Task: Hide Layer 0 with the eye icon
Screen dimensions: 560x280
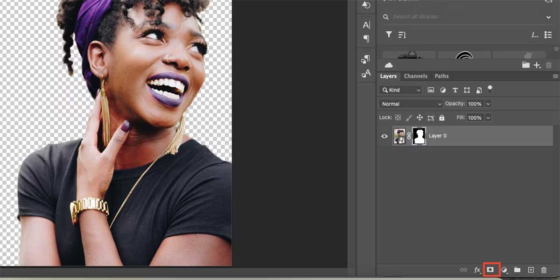Action: 385,136
